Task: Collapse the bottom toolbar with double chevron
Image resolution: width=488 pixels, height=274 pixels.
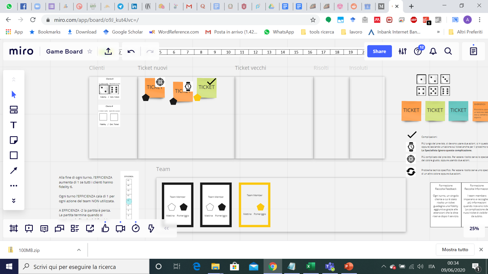Action: [x=166, y=228]
